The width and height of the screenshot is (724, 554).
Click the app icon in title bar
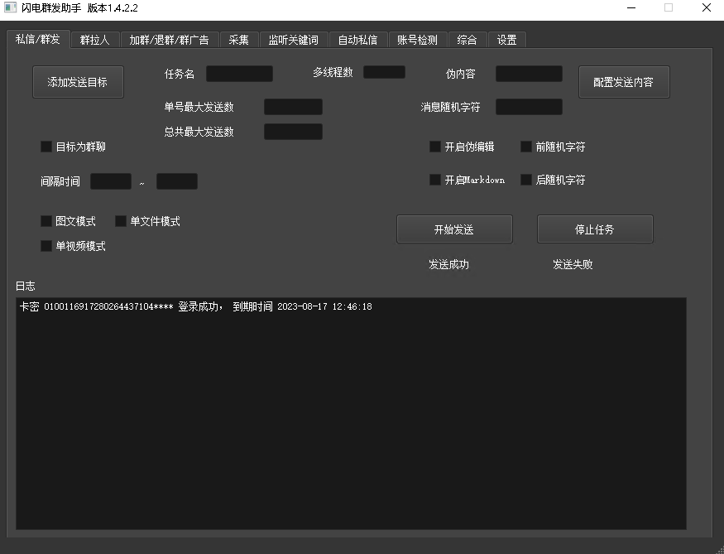(9, 7)
